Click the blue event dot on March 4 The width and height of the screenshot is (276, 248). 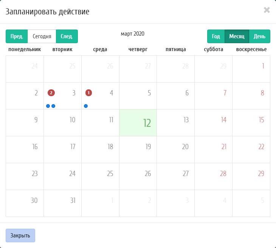(86, 106)
